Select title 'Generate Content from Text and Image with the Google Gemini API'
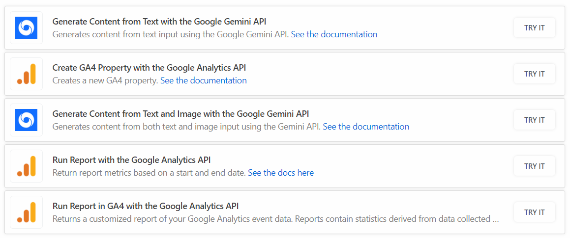 pyautogui.click(x=180, y=113)
